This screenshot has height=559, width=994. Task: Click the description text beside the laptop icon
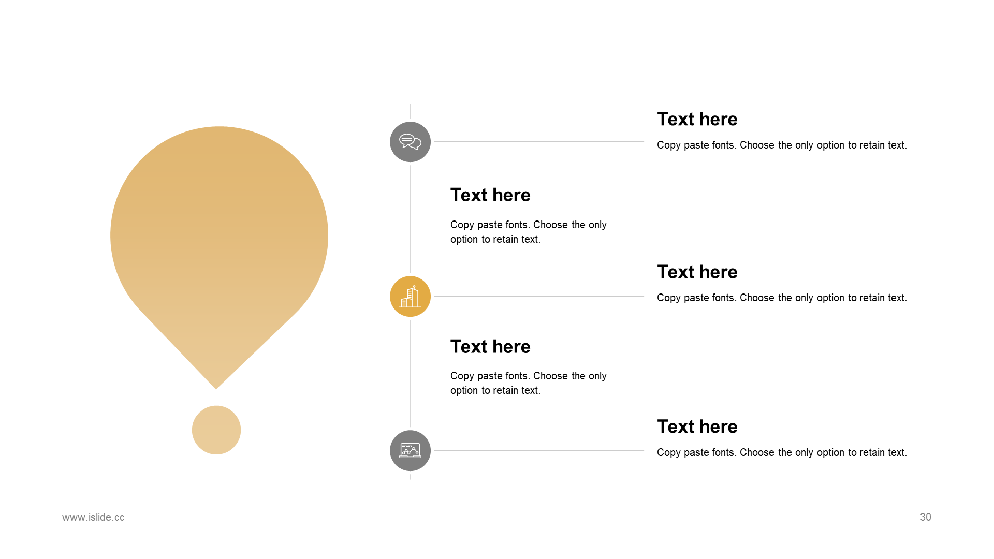[x=782, y=453]
